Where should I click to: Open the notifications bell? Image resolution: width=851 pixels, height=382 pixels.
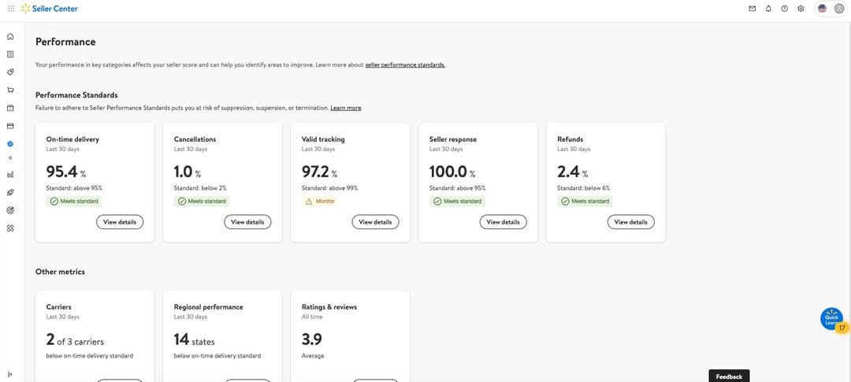[x=768, y=9]
